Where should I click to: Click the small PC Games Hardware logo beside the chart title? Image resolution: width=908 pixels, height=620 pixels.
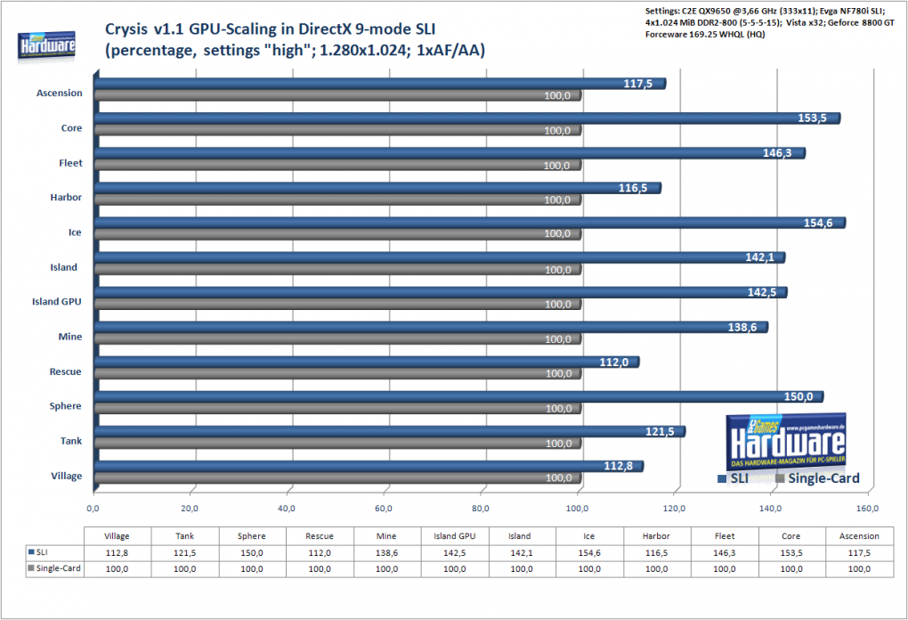pos(47,45)
